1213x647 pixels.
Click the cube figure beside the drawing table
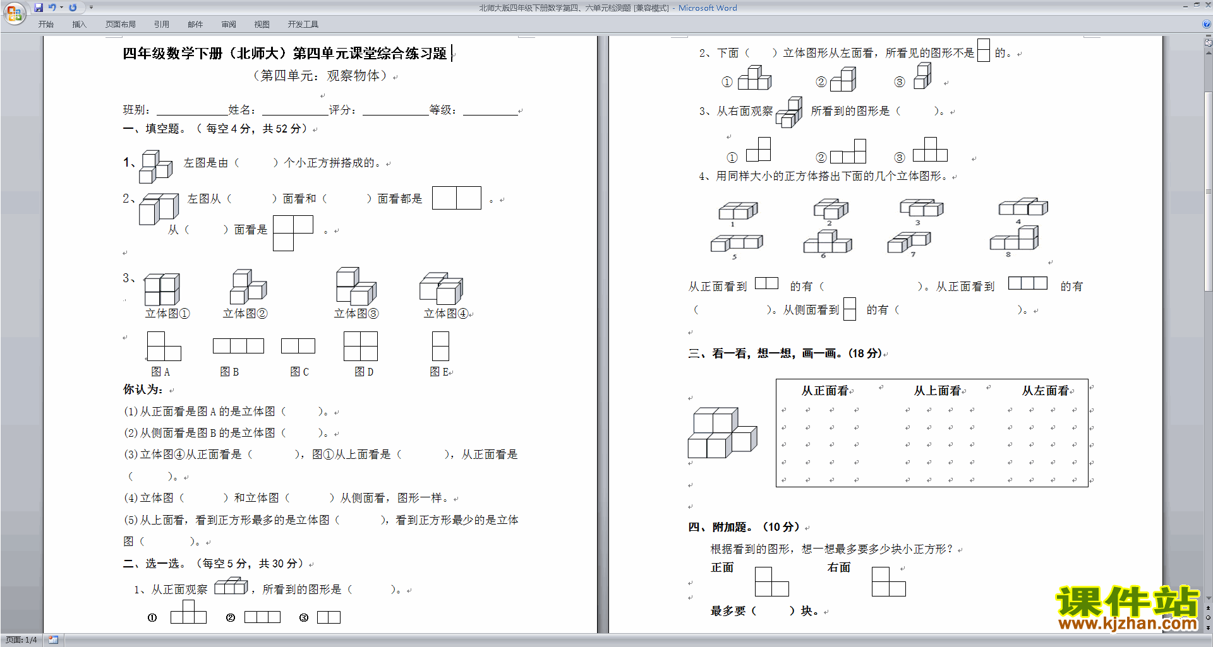pyautogui.click(x=722, y=432)
